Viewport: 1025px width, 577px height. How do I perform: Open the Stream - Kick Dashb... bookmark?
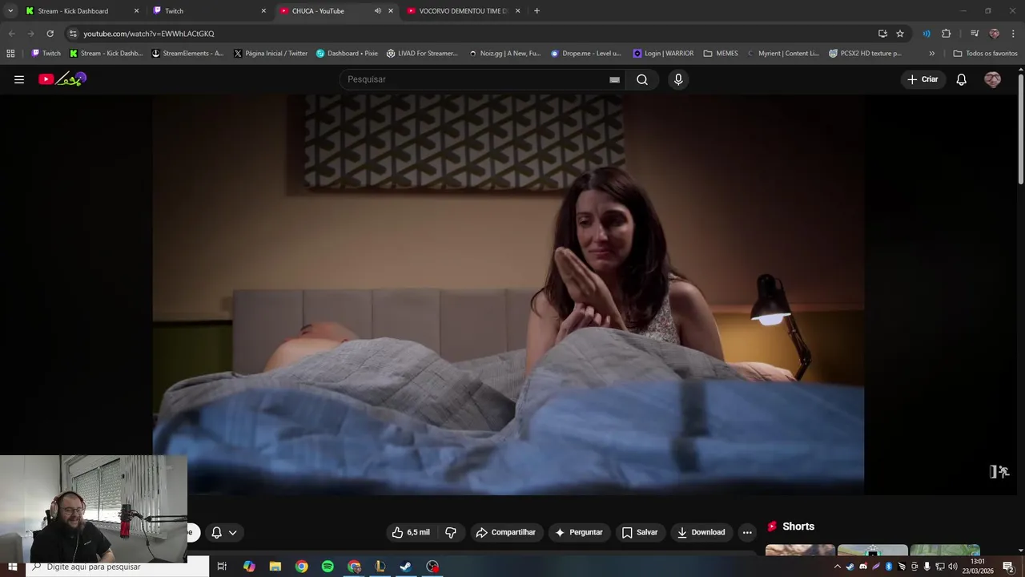(106, 54)
